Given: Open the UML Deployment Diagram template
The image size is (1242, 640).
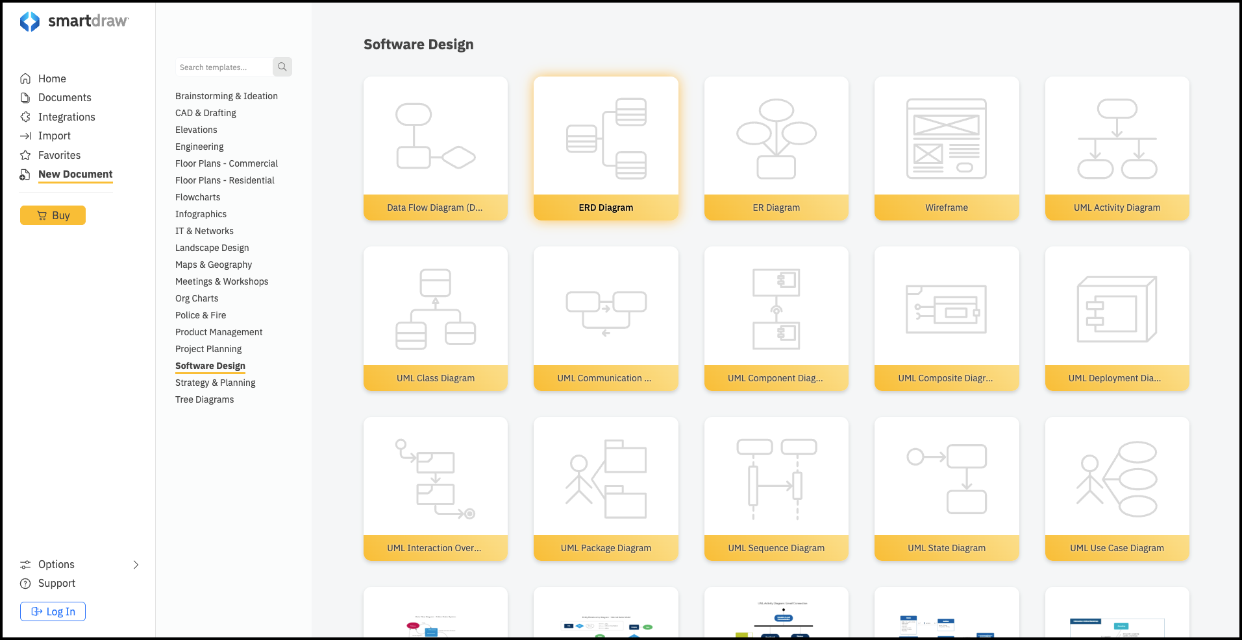Looking at the screenshot, I should coord(1117,318).
